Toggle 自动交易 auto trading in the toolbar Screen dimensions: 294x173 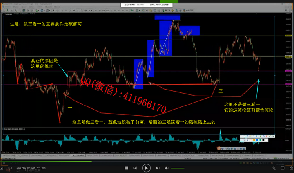(x=187, y=10)
